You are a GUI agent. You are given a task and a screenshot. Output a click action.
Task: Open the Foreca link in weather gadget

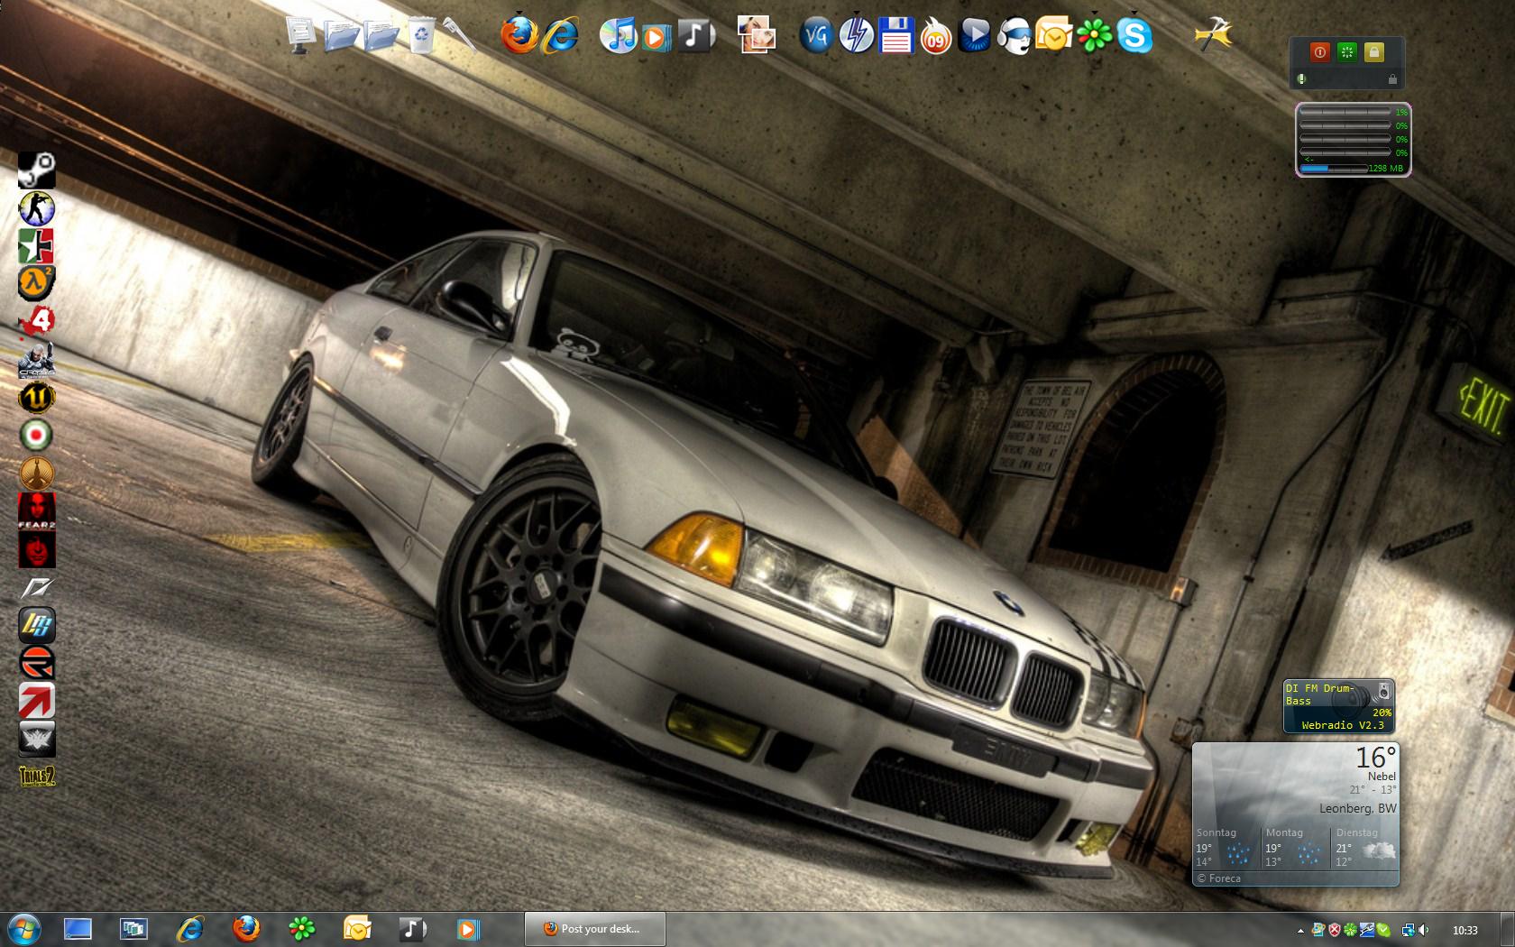1219,878
